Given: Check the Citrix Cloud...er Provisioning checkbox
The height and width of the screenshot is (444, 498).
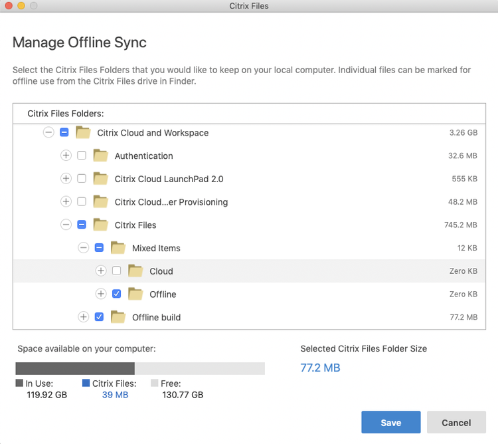Looking at the screenshot, I should (82, 201).
